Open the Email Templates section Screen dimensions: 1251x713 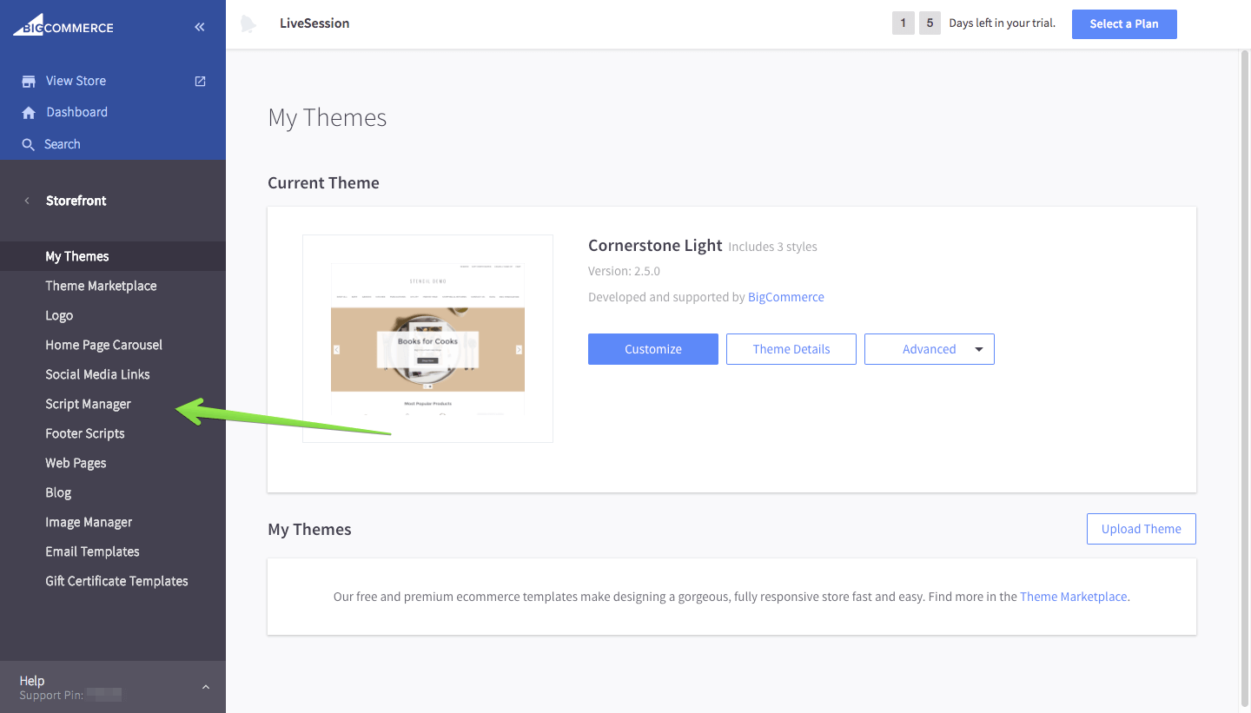[x=92, y=551]
